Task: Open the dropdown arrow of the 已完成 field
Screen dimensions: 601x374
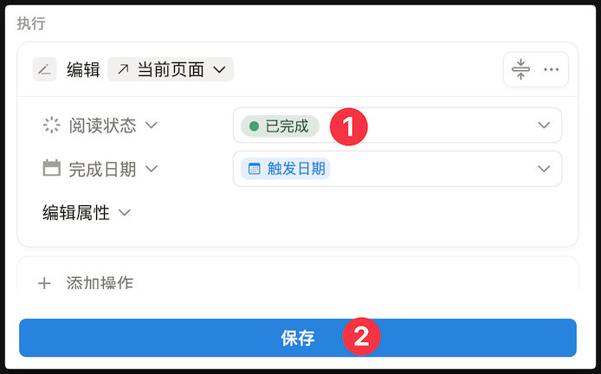Action: tap(544, 126)
